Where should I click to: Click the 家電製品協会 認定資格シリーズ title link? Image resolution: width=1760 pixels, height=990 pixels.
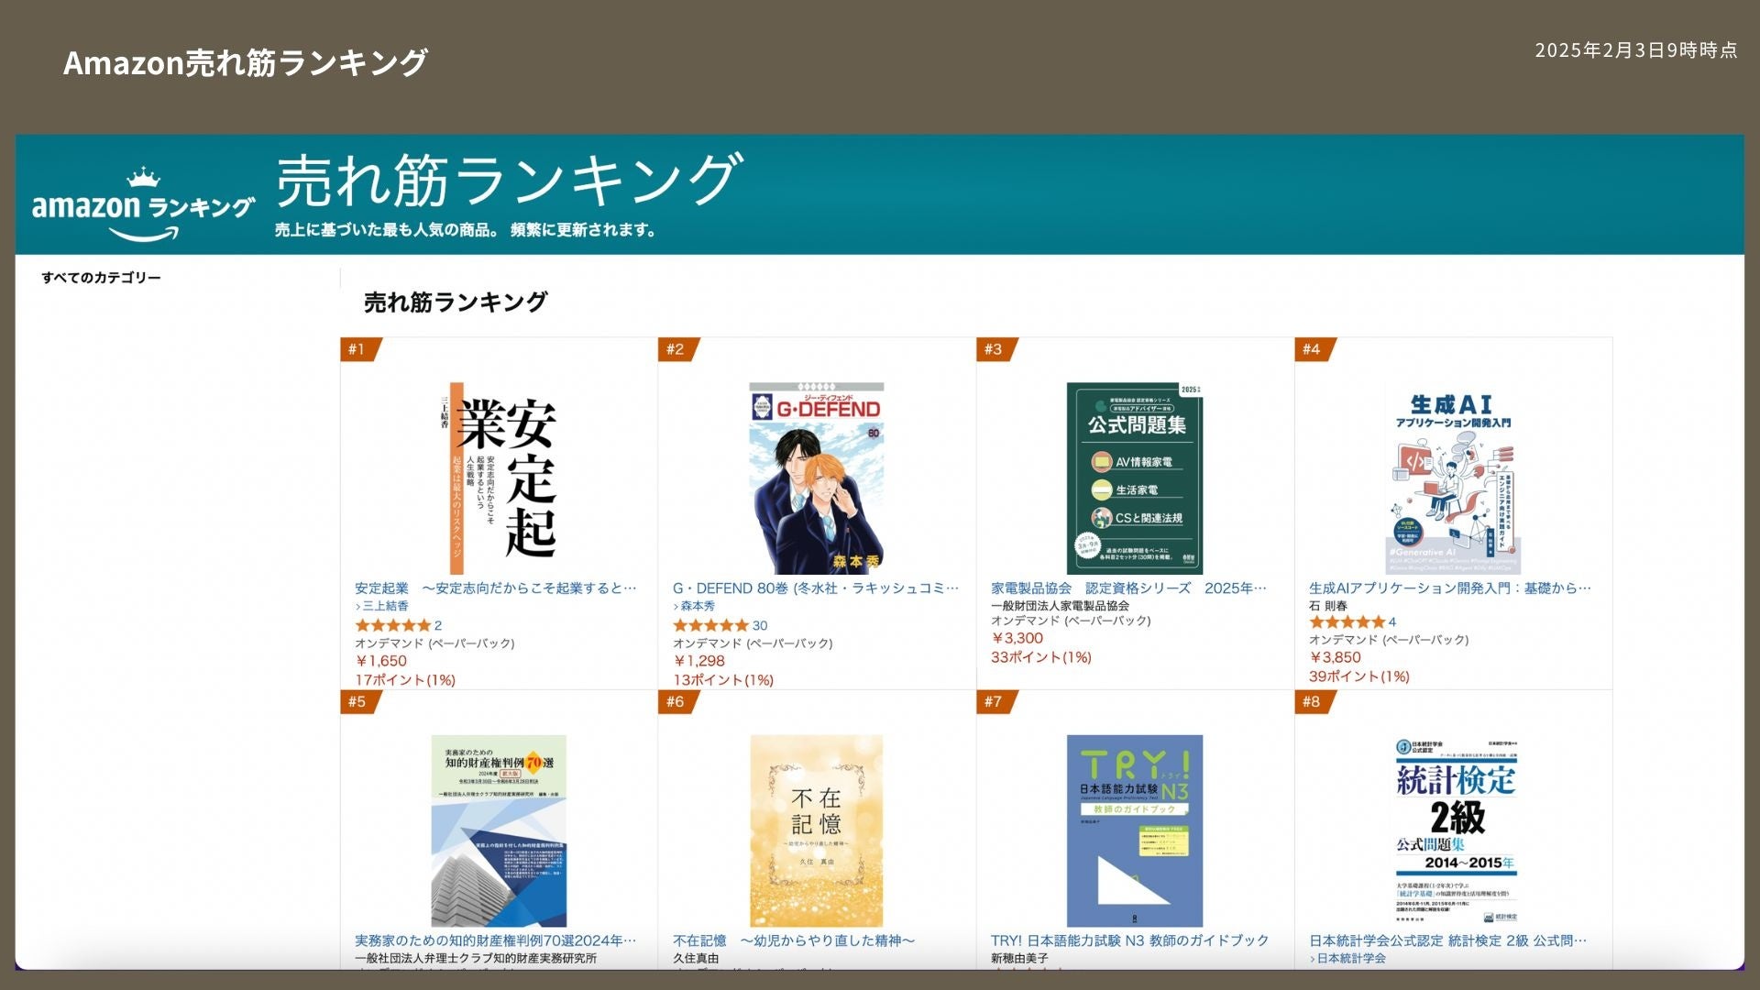click(1127, 588)
